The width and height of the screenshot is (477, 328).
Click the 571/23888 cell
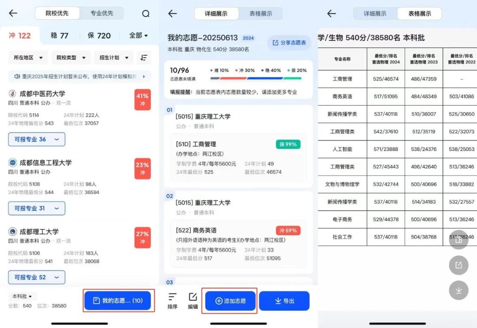[386, 149]
